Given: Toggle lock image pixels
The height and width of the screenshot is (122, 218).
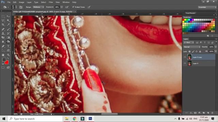Looking at the screenshot, I should [x=193, y=52].
